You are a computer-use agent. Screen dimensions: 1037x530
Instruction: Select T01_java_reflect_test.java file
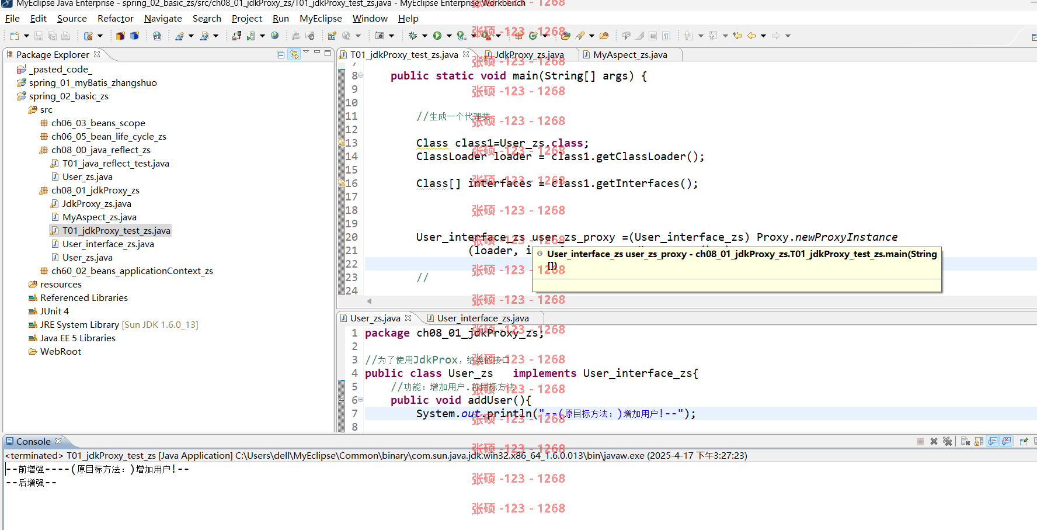[116, 164]
